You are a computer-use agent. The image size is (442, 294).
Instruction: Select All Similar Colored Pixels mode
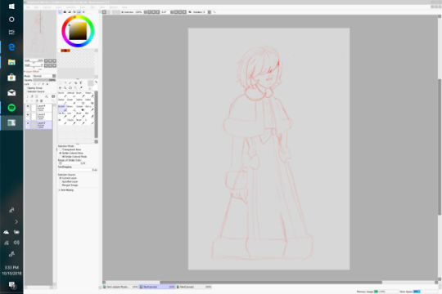[60, 157]
